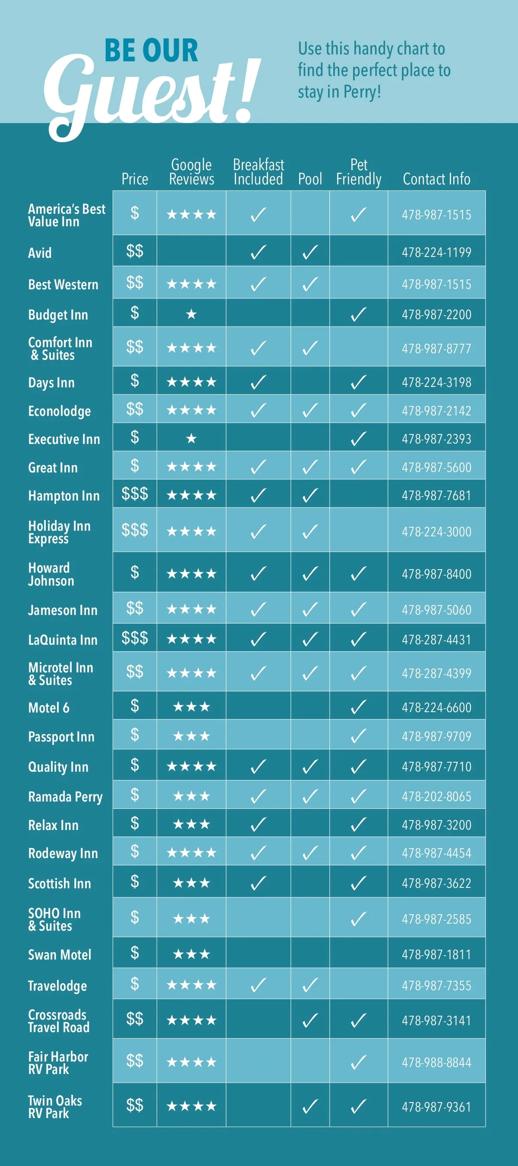Click the Executive Inn single star rating
The height and width of the screenshot is (1166, 518).
pyautogui.click(x=191, y=438)
